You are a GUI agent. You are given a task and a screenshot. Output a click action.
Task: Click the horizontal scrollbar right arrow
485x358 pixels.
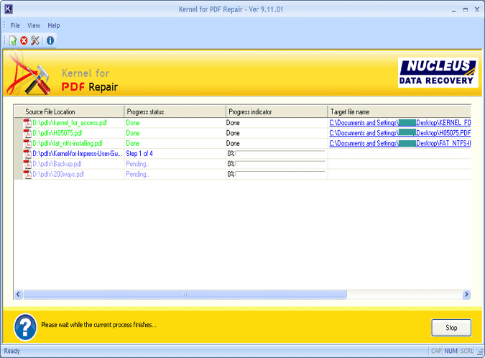[x=466, y=294]
